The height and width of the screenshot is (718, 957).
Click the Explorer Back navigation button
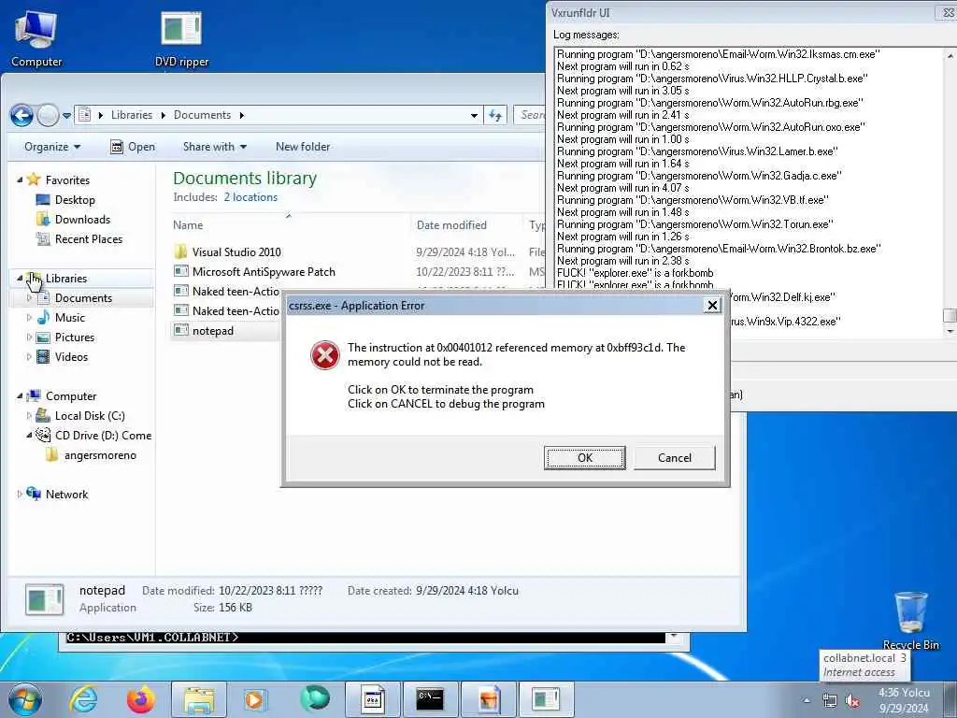click(21, 115)
